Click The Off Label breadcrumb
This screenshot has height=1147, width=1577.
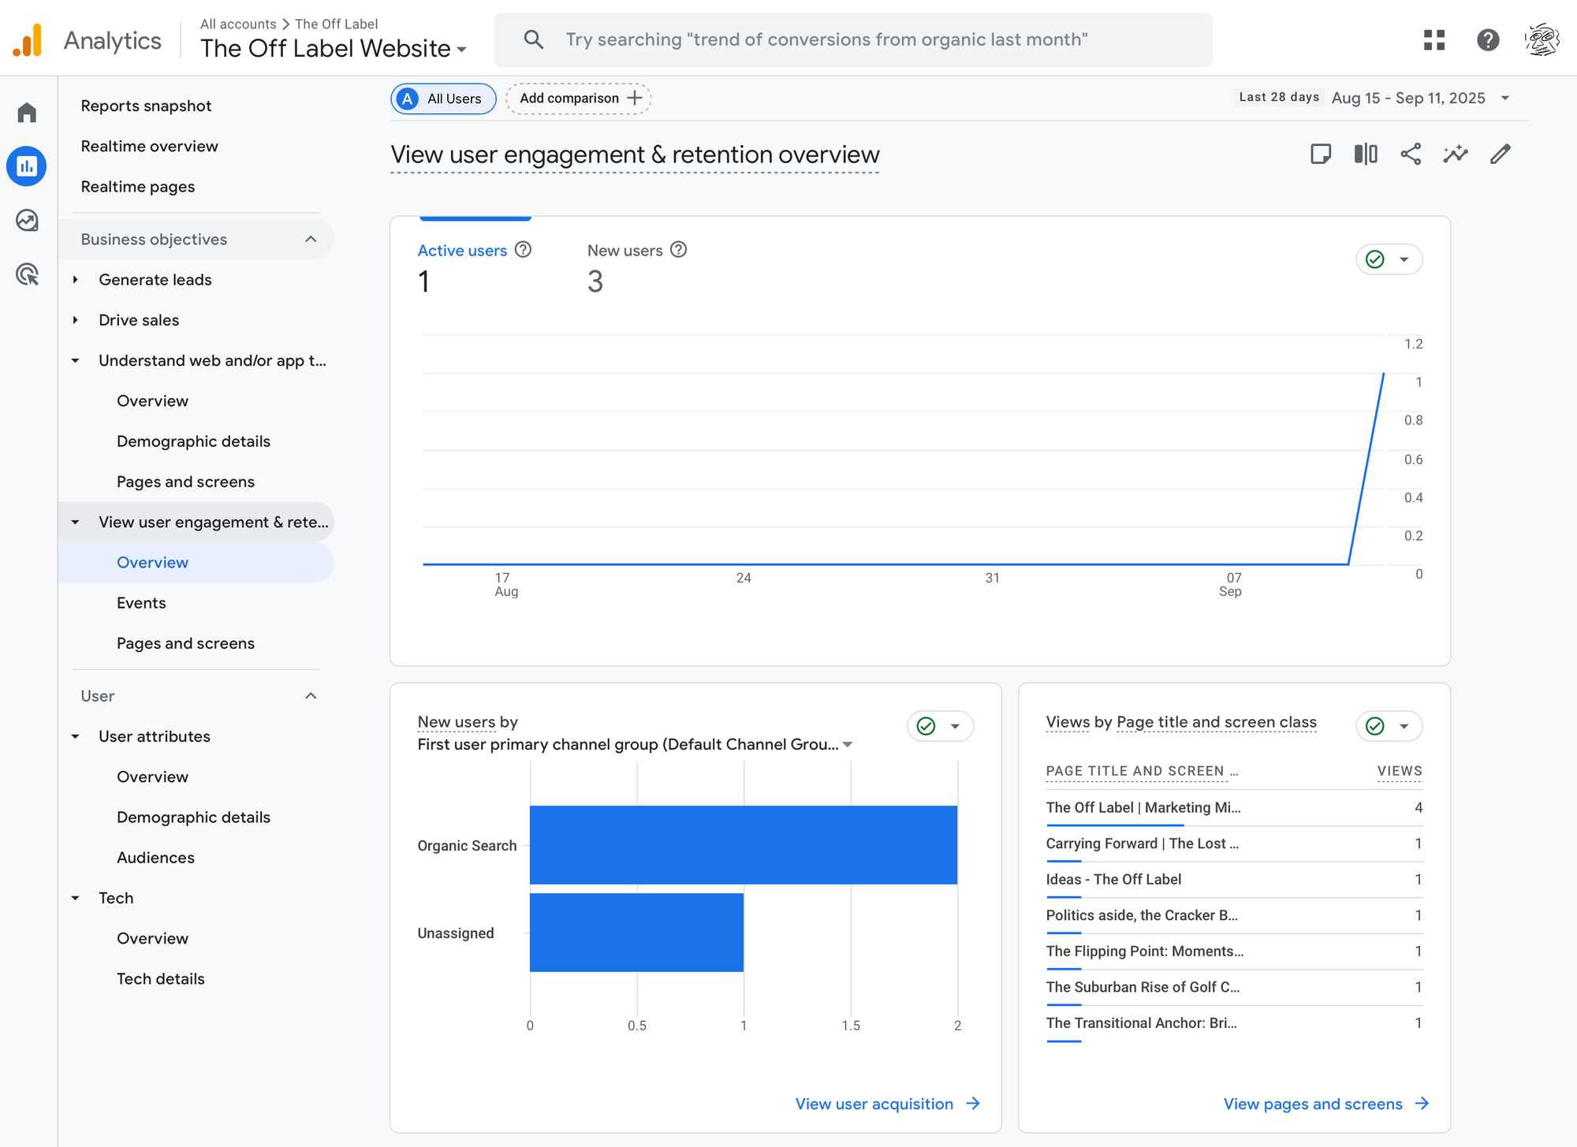click(336, 24)
